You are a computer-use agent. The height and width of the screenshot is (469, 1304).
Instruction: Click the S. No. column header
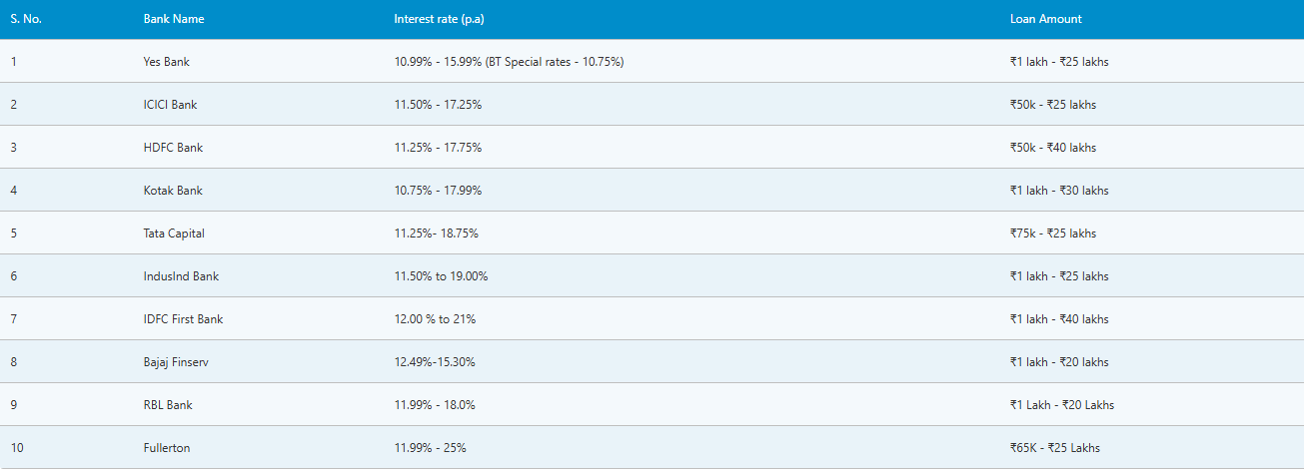[x=27, y=19]
